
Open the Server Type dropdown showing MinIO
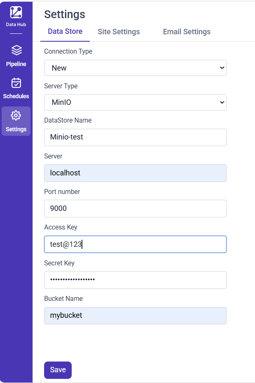(135, 102)
